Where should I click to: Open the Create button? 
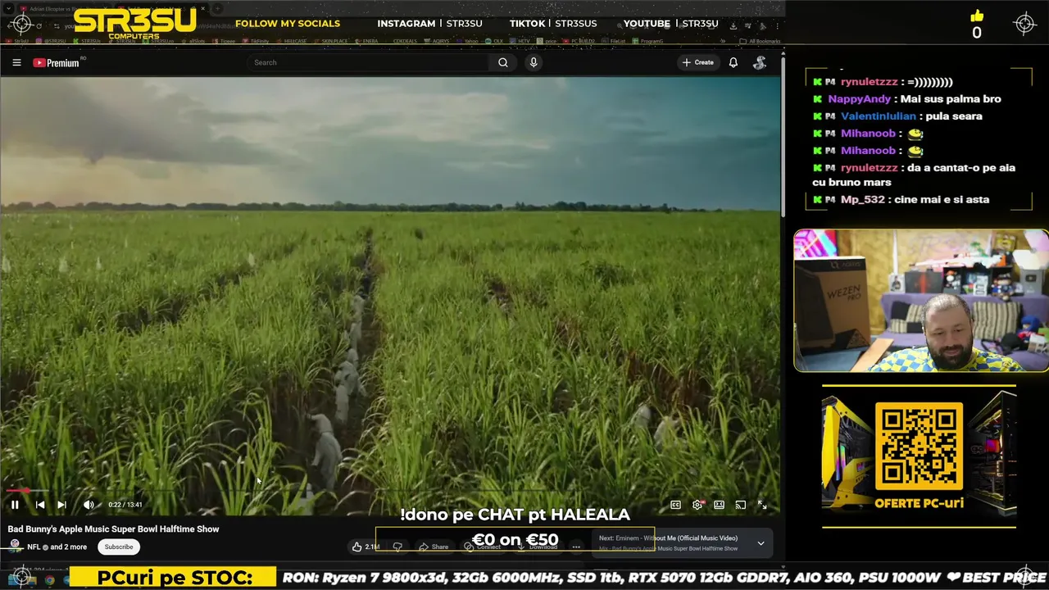698,62
